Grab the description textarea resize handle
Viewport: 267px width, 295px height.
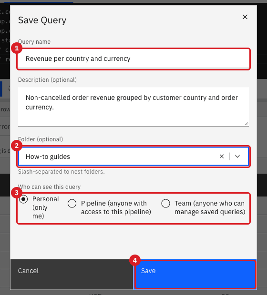click(246, 124)
